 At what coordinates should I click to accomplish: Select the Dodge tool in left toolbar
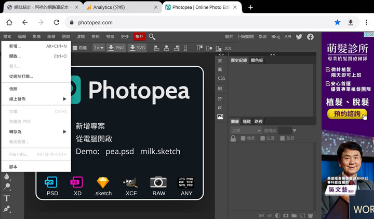coord(7,187)
